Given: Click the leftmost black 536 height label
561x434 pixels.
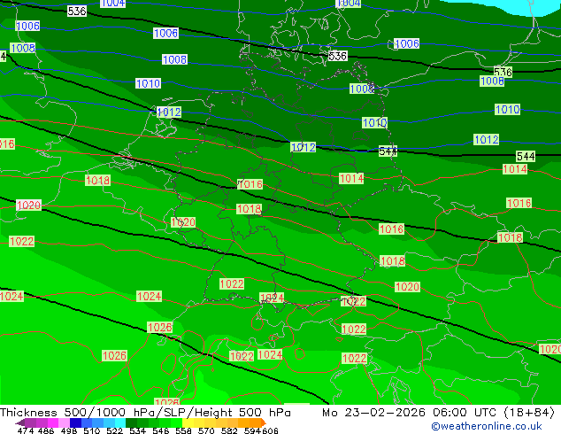Looking at the screenshot, I should click(77, 12).
